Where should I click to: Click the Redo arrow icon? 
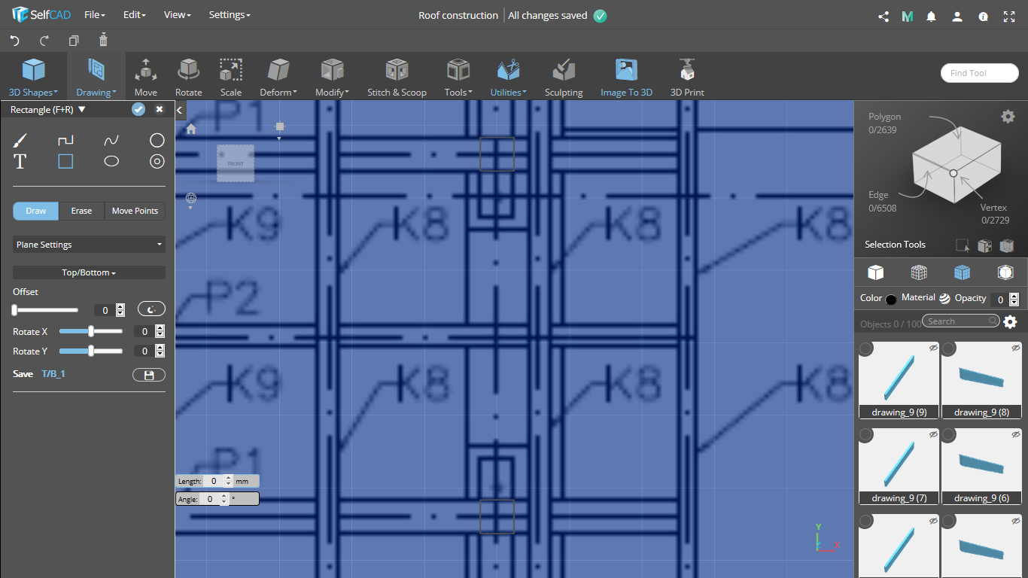44,41
